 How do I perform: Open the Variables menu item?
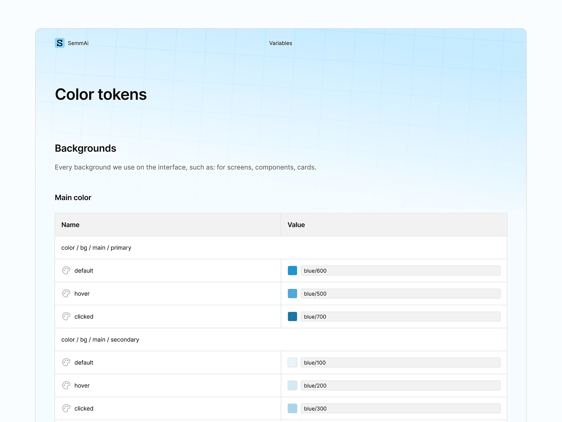click(280, 43)
